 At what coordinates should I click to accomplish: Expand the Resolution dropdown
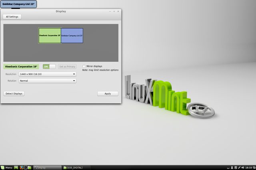tap(48, 74)
